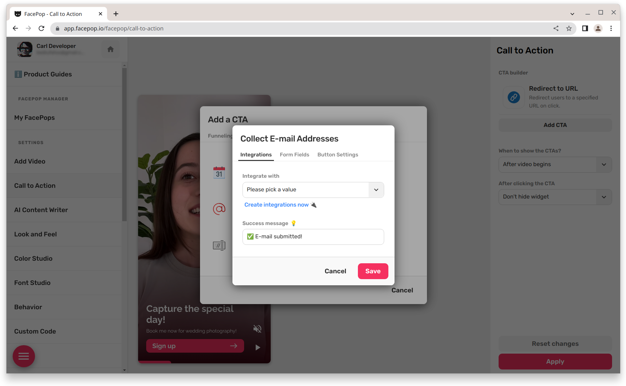626x386 pixels.
Task: Click the Cancel button in the modal
Action: coord(335,271)
